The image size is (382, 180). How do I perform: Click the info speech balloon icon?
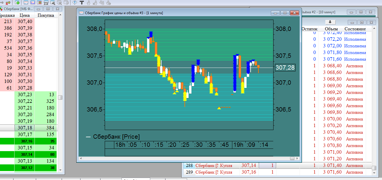(x=75, y=3)
